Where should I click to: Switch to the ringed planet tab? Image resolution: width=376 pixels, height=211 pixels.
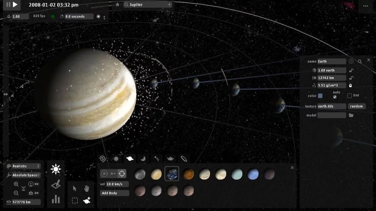point(130,159)
